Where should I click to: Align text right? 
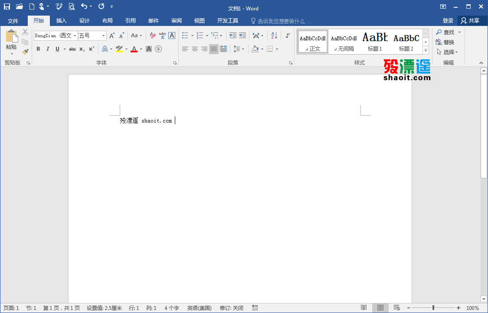204,49
